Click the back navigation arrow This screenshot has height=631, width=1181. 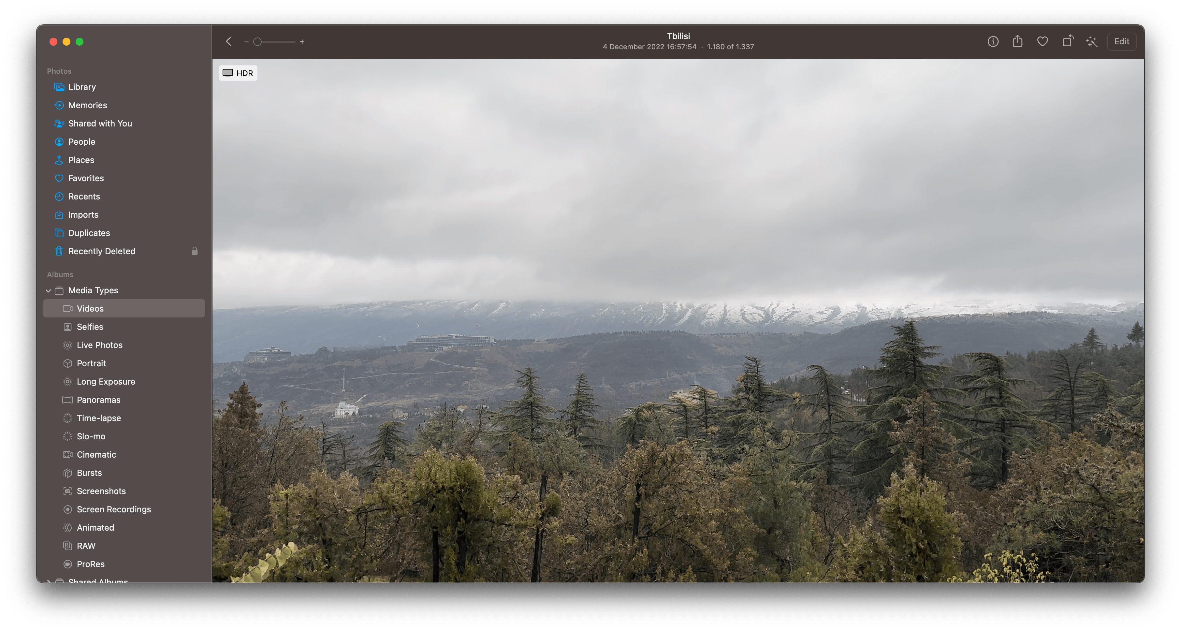[229, 41]
